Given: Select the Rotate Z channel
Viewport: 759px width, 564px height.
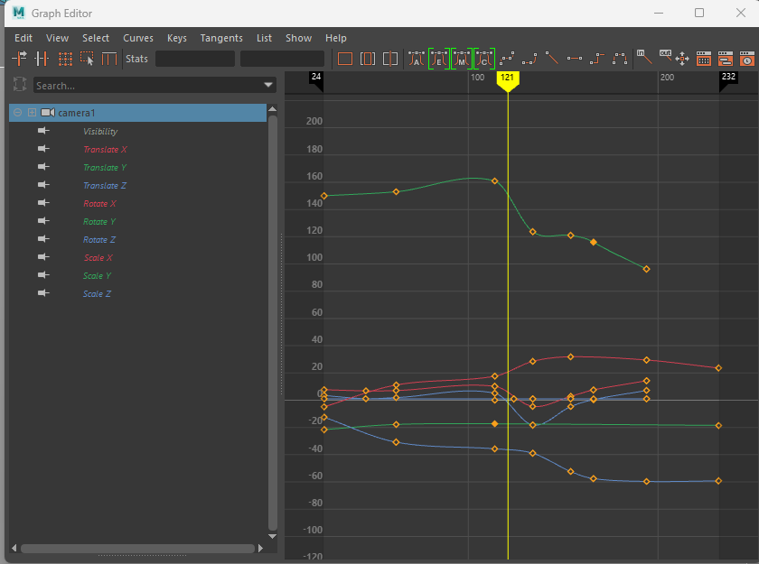Looking at the screenshot, I should (99, 239).
